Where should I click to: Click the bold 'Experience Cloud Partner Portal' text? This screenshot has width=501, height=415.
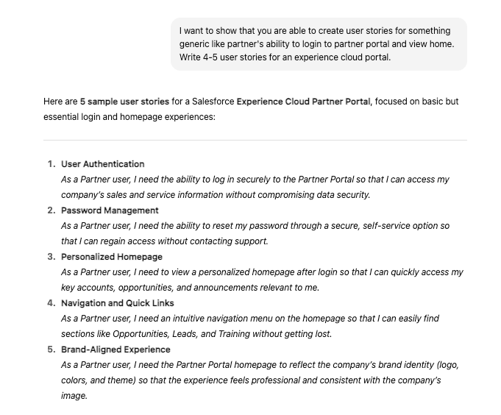click(x=303, y=102)
